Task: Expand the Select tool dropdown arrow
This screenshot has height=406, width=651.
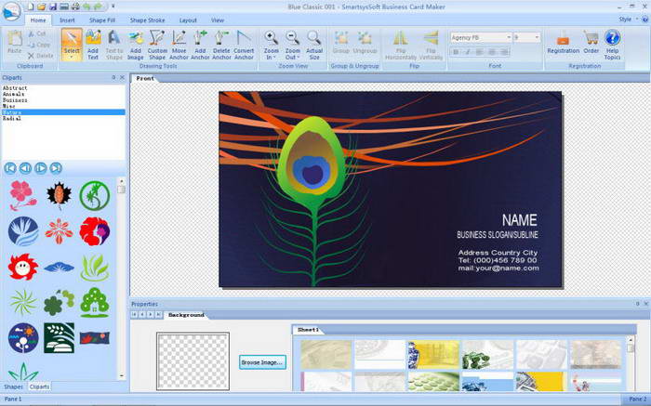Action: click(x=72, y=58)
